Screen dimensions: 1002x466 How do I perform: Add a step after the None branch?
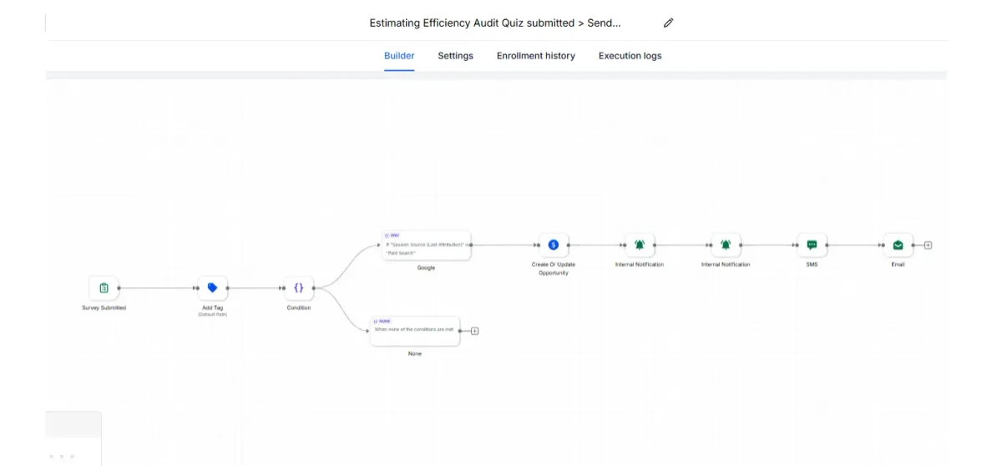click(x=474, y=331)
